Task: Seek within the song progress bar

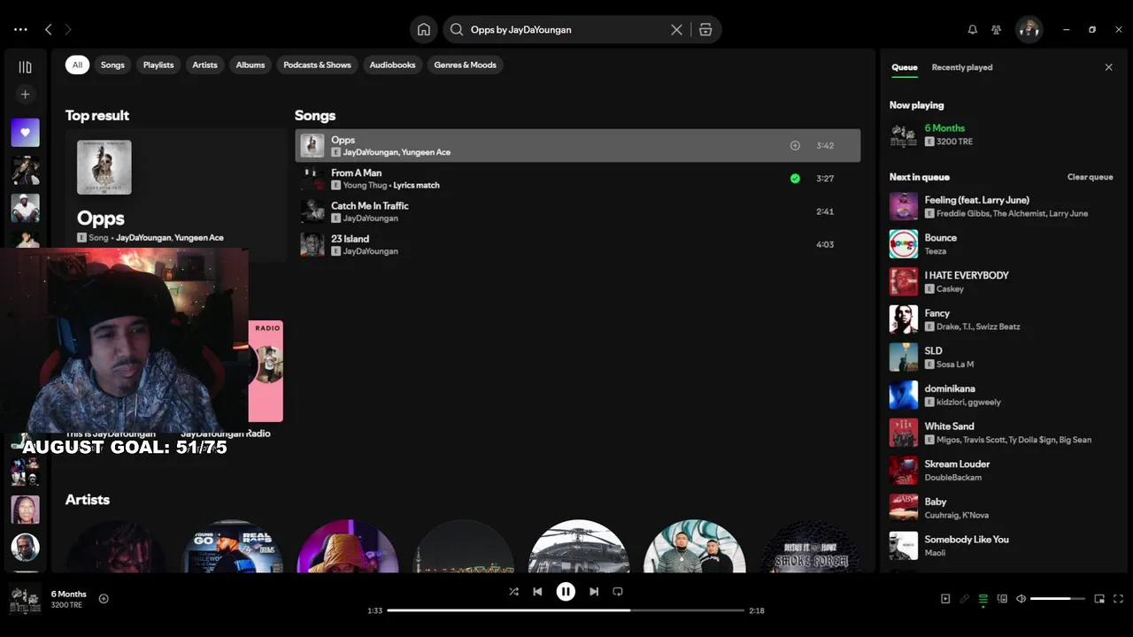Action: [x=566, y=610]
